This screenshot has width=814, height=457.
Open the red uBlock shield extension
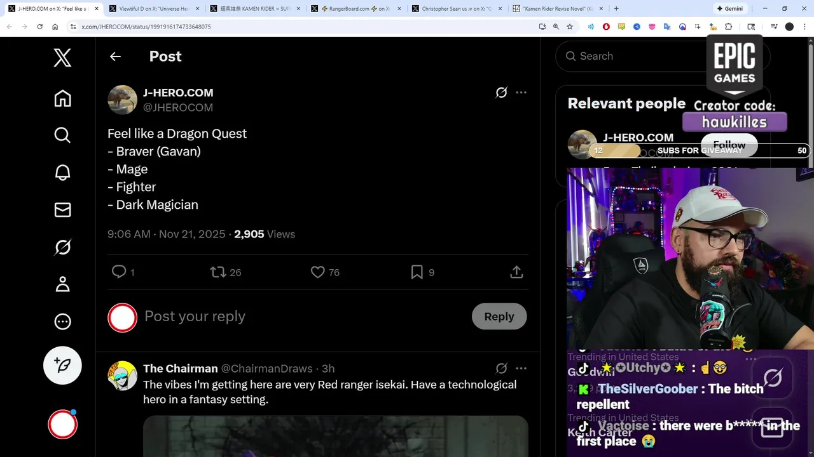pyautogui.click(x=606, y=27)
